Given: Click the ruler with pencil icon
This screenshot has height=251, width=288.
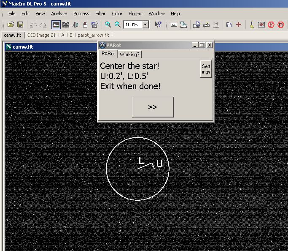Looking at the screenshot, I should pos(206,25).
